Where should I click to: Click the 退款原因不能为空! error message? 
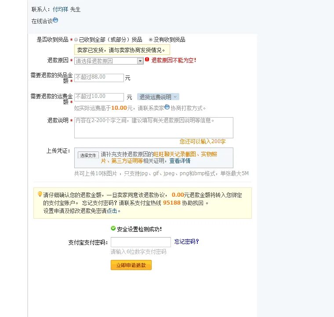(174, 61)
